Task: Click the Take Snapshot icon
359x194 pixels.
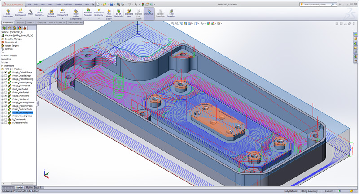Action: pos(171,12)
